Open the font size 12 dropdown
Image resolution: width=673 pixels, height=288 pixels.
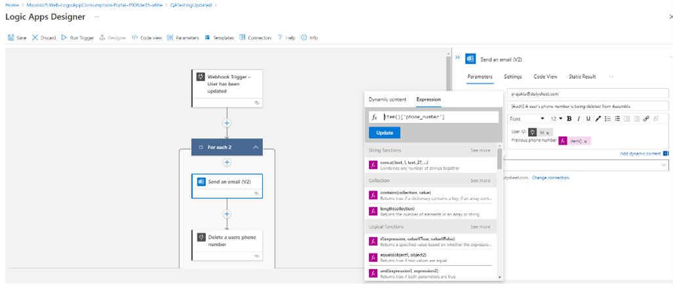point(556,119)
